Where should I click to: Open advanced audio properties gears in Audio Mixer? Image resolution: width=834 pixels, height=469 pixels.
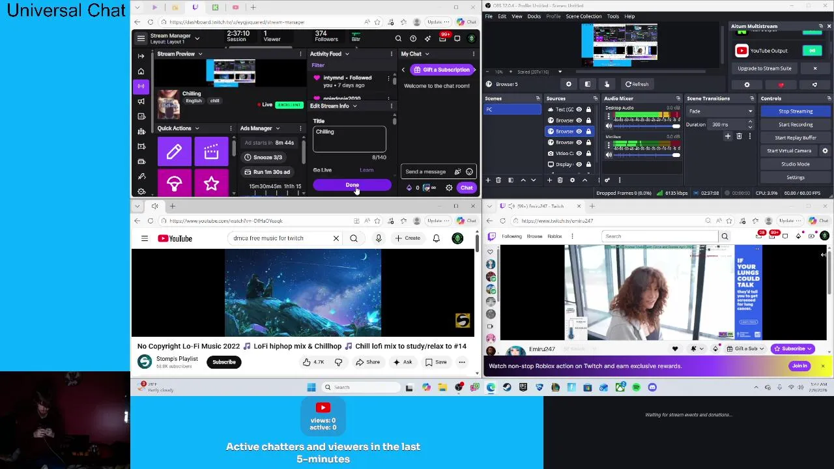coord(607,180)
